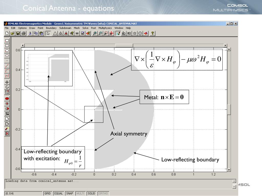Screen dimensions: 262x196
Task: Open the Draw menu
Action: click(32, 28)
